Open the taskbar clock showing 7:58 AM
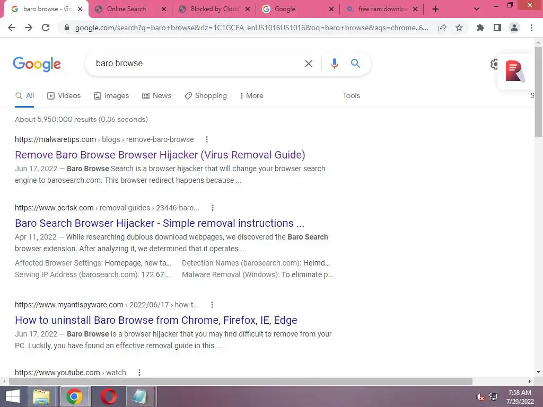 520,397
